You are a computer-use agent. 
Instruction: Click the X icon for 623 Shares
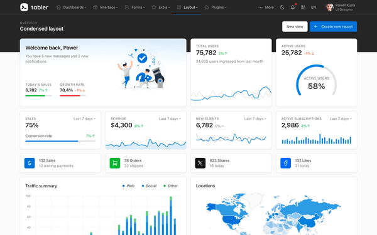(200, 163)
